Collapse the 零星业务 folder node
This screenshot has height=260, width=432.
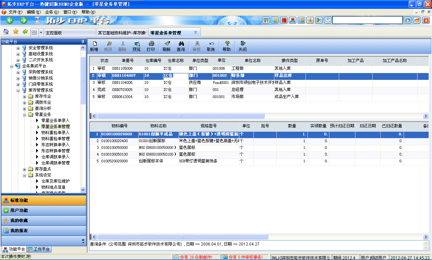24,115
